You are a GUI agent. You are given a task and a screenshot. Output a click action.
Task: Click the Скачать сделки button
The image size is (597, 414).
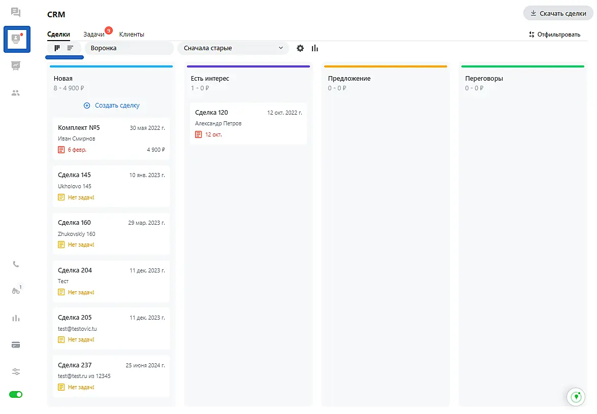pos(558,14)
